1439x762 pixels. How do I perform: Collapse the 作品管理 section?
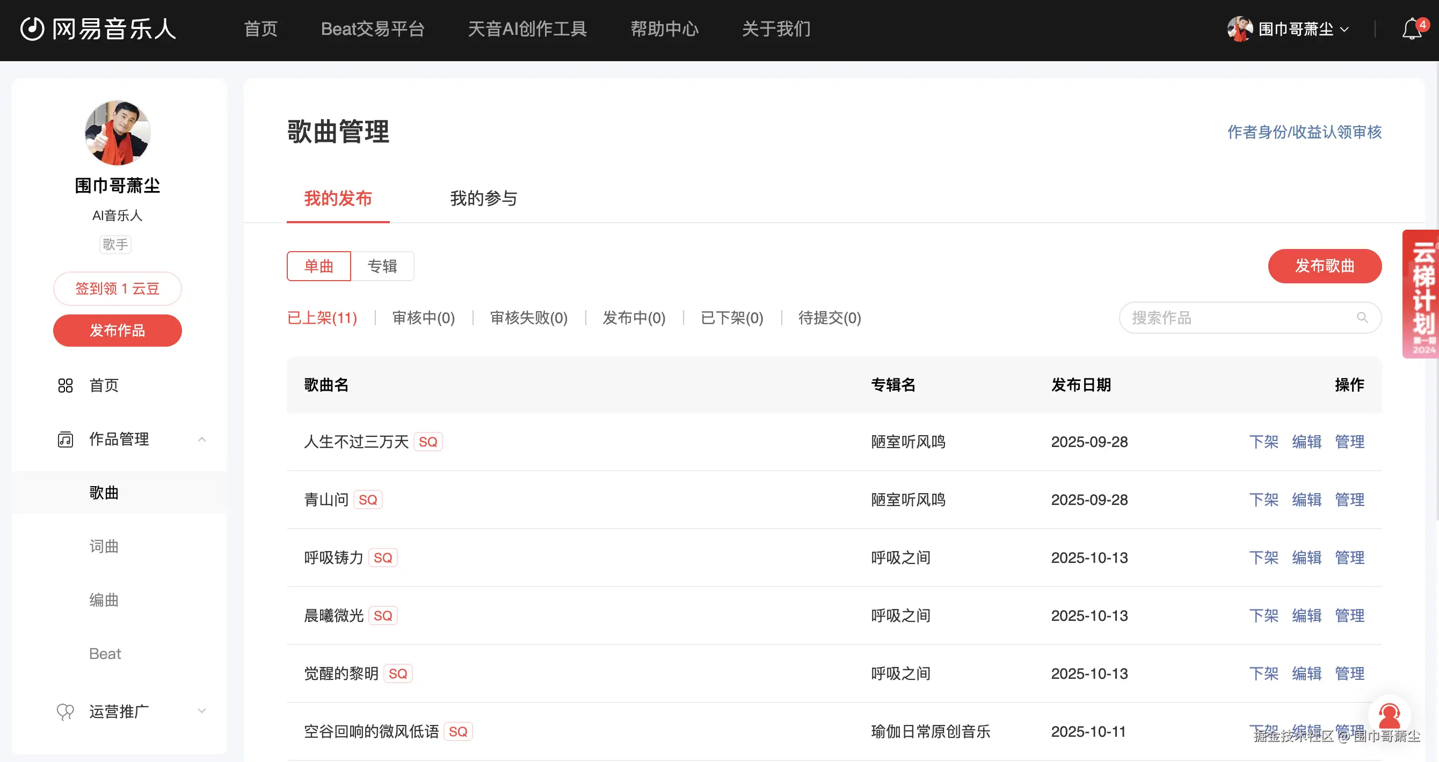pyautogui.click(x=202, y=439)
